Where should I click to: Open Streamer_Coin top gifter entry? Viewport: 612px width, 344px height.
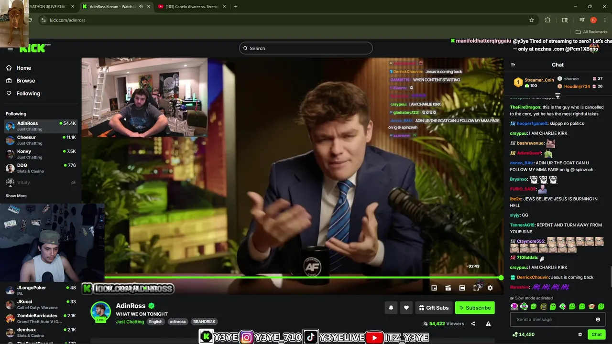pos(534,83)
